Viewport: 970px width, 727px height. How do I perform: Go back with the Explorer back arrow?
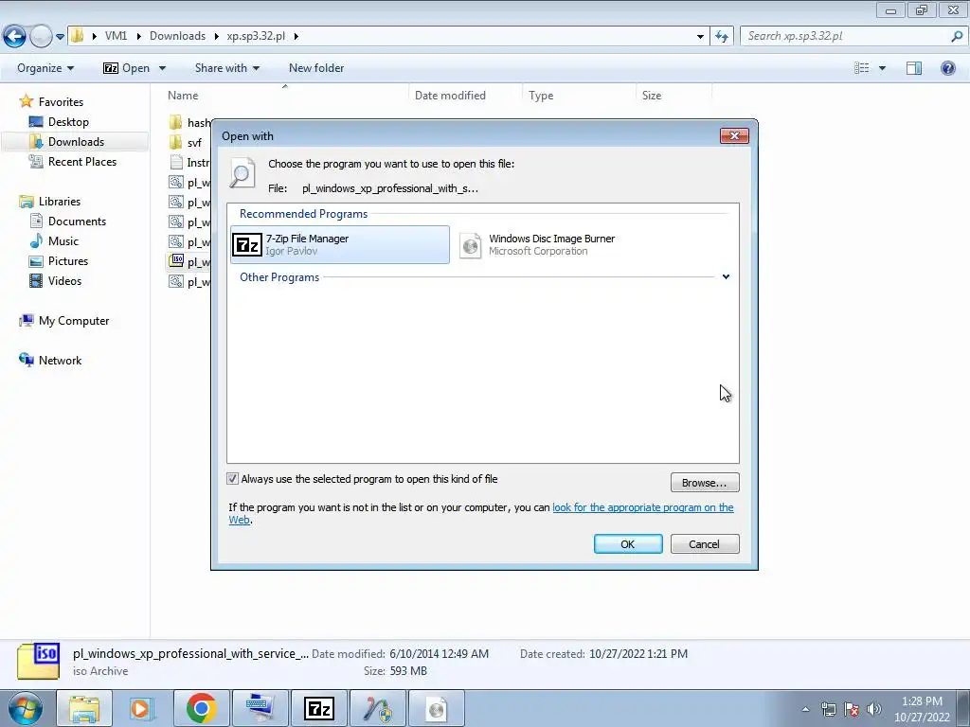(14, 37)
